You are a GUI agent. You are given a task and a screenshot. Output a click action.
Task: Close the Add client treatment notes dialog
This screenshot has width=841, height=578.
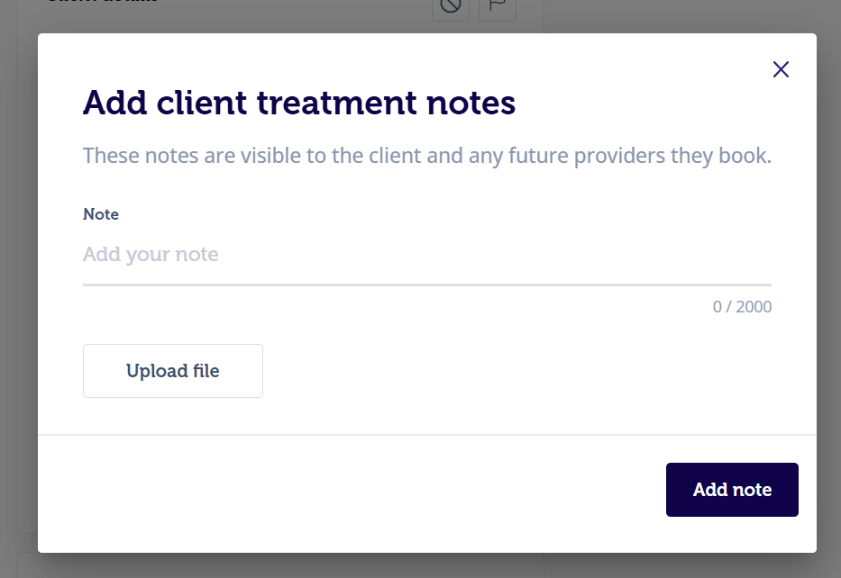[781, 69]
